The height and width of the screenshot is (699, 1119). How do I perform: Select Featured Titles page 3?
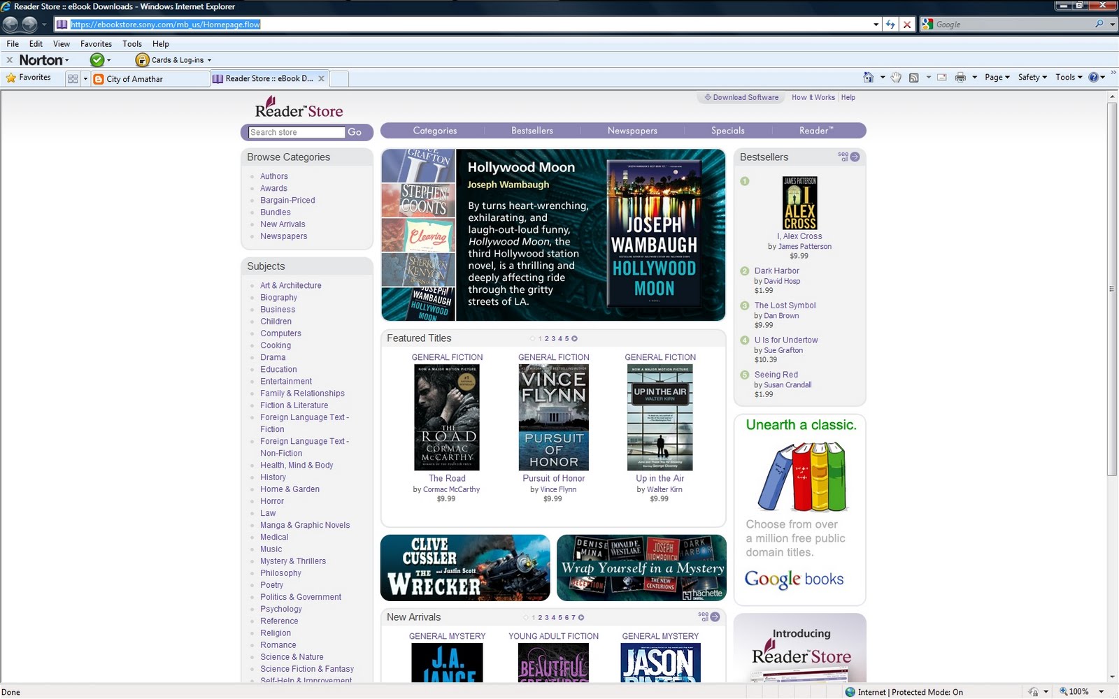pos(553,339)
